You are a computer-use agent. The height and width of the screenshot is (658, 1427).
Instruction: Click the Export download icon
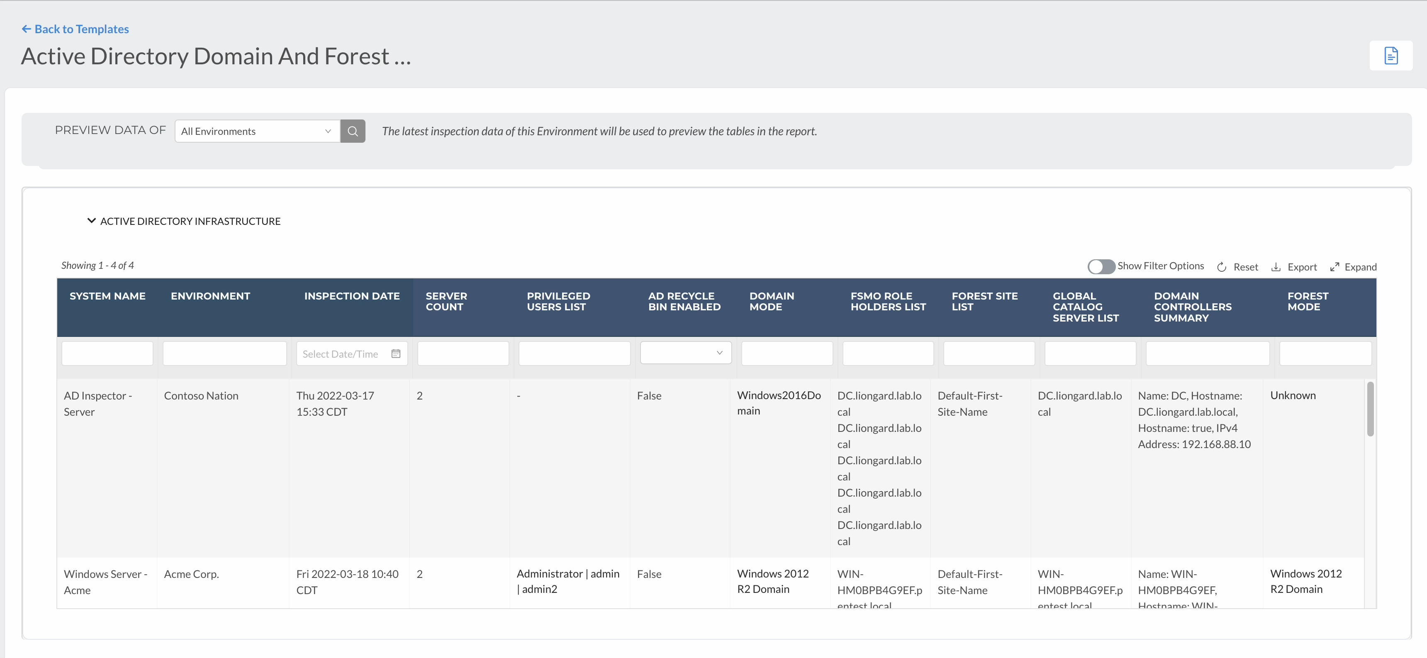pos(1276,267)
